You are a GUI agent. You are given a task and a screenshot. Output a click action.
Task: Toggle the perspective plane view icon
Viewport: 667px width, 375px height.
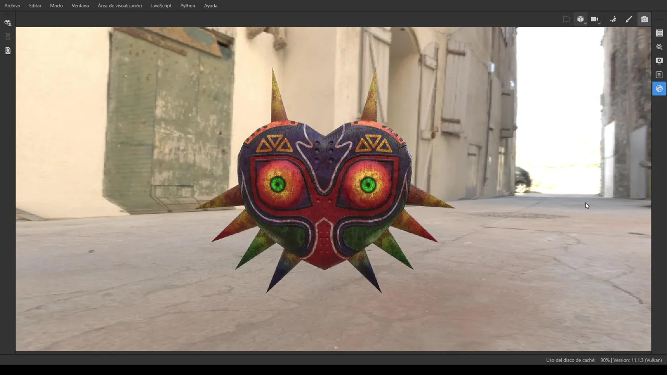566,19
